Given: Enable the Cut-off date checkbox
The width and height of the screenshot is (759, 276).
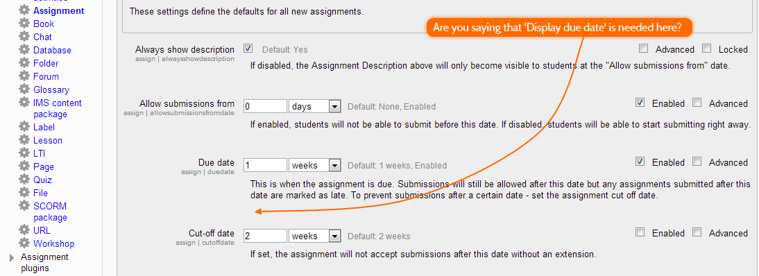Looking at the screenshot, I should [x=640, y=232].
